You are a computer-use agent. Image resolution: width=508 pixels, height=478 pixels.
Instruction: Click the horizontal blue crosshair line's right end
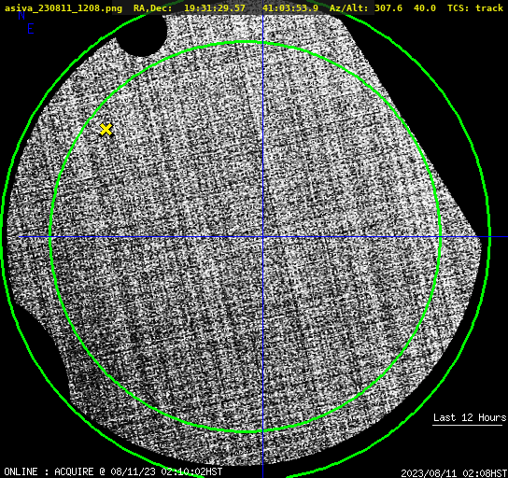click(499, 237)
